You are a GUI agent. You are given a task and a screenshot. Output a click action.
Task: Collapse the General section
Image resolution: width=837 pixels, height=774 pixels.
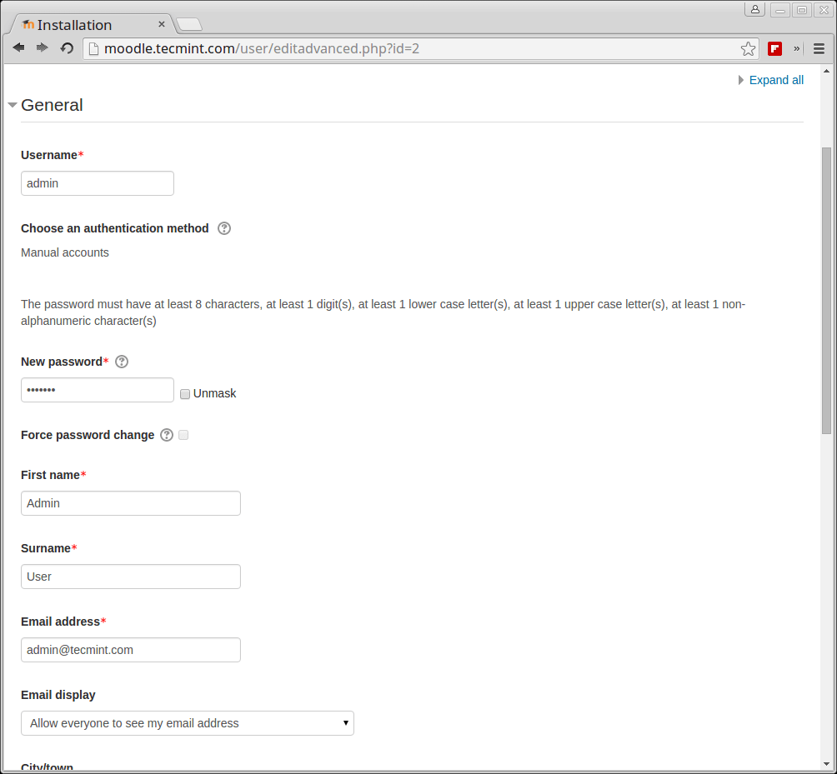coord(13,106)
